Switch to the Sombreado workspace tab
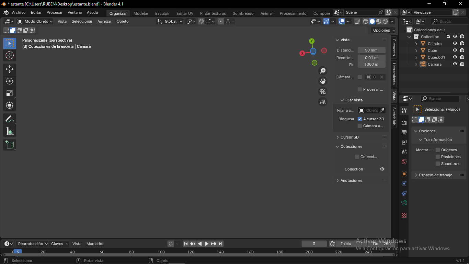This screenshot has width=469, height=264. 243,13
